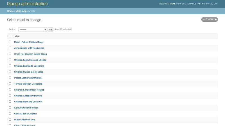225x126 pixels.
Task: Open General Tso's Chicken meal
Action: click(25, 114)
